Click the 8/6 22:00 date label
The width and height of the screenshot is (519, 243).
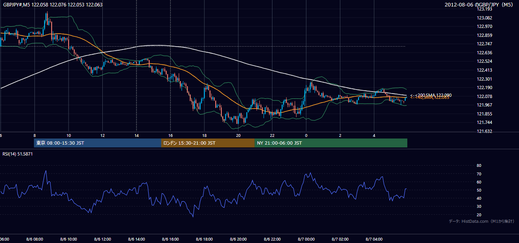tap(272, 239)
